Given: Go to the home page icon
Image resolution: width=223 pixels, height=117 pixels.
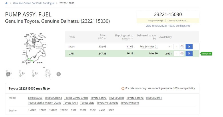Looking at the screenshot, I should (6, 3).
